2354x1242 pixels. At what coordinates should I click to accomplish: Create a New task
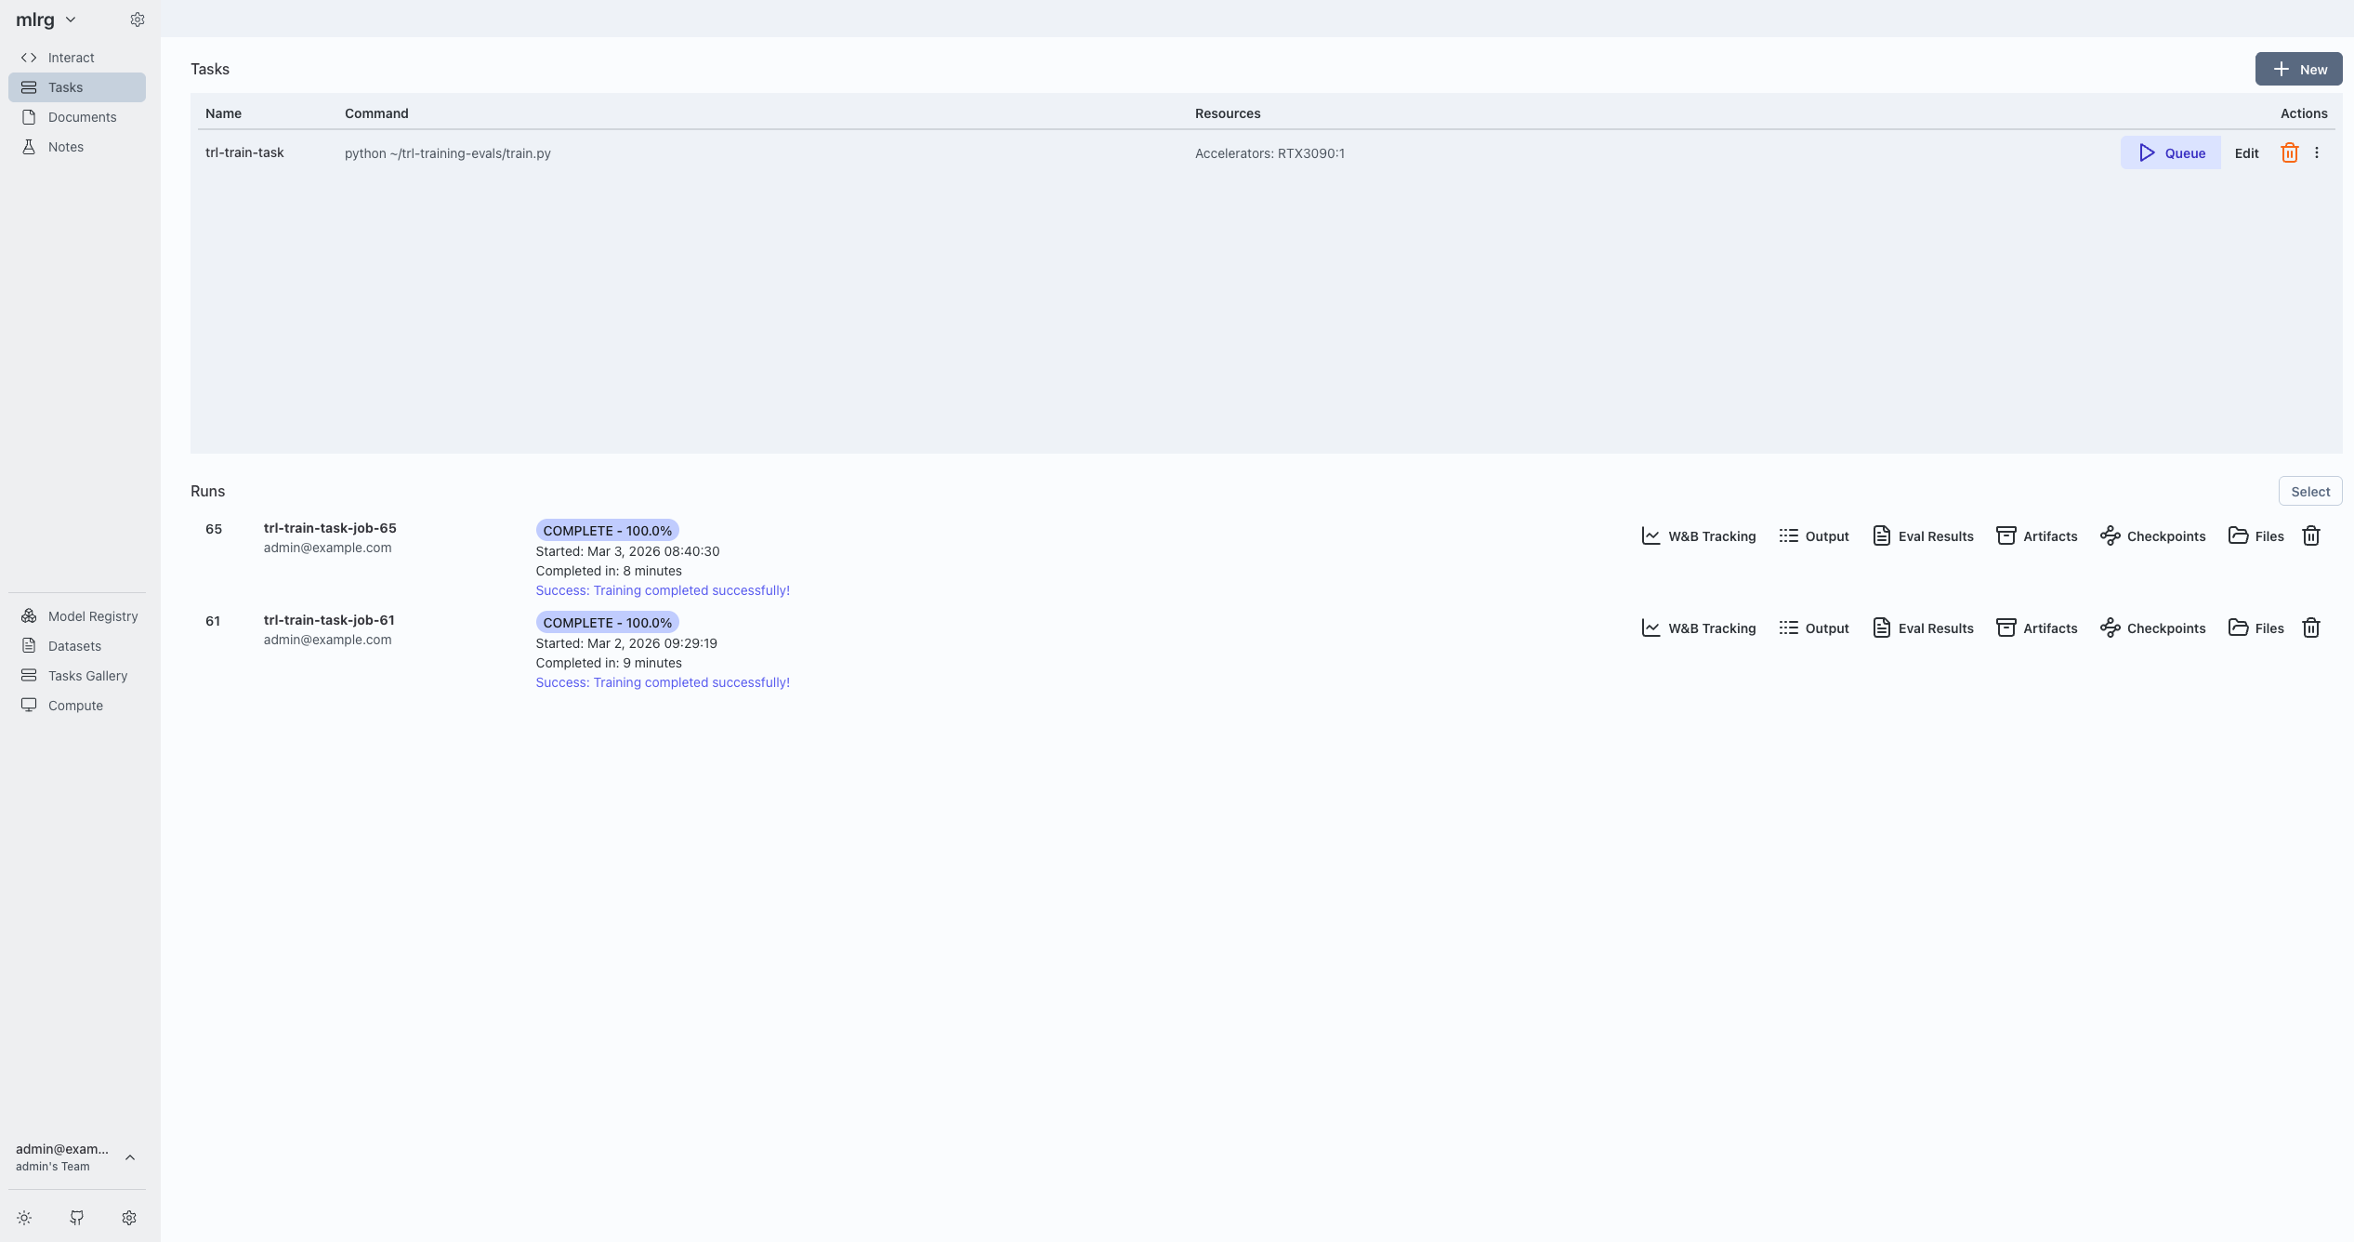[x=2297, y=69]
